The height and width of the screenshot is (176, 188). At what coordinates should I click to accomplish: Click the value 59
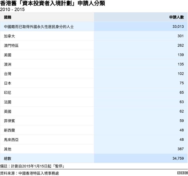click(182, 121)
